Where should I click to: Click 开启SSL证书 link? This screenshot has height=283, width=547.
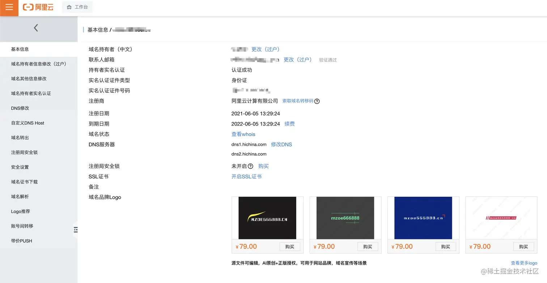pyautogui.click(x=246, y=177)
